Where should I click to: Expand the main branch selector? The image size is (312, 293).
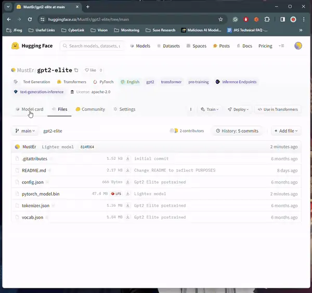pos(25,131)
